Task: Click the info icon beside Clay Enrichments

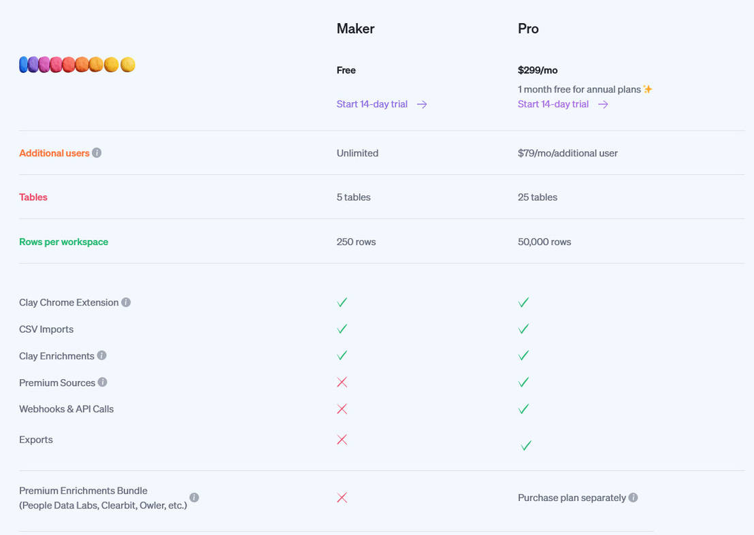Action: click(102, 355)
